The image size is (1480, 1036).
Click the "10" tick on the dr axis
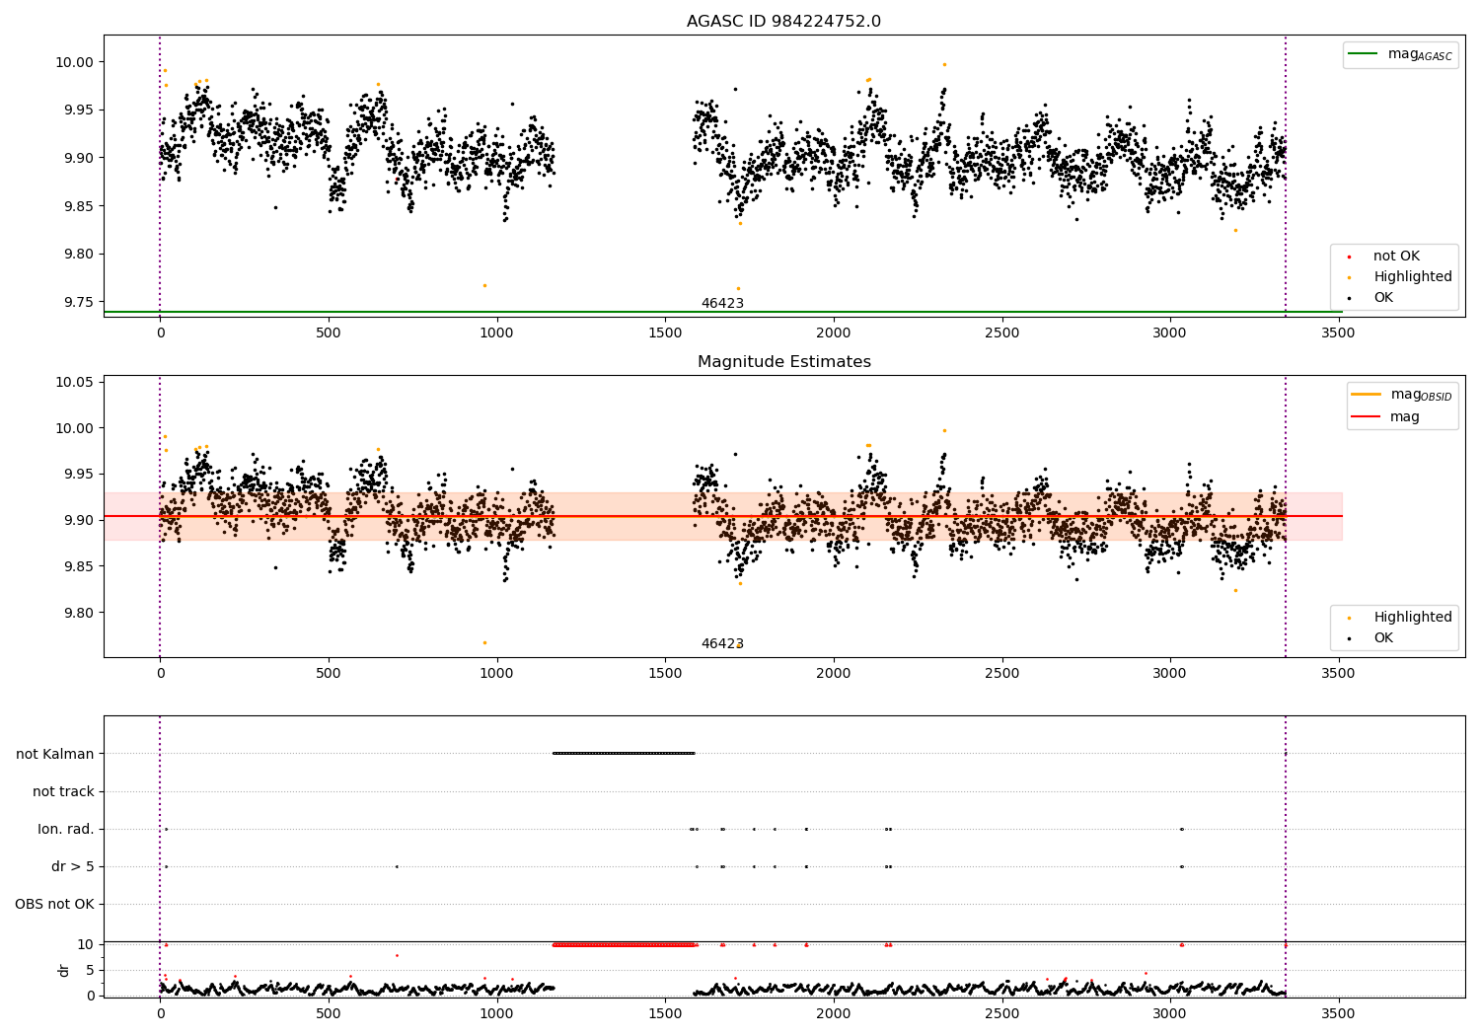tap(86, 944)
